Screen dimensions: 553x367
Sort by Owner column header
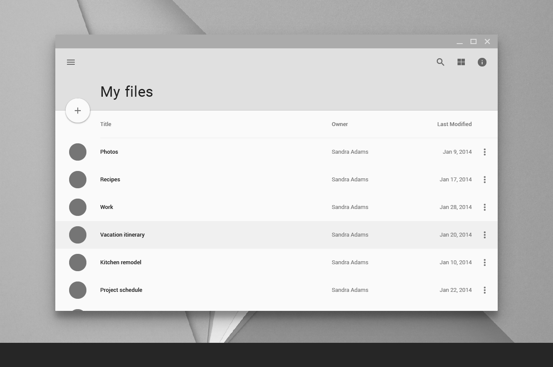coord(340,124)
